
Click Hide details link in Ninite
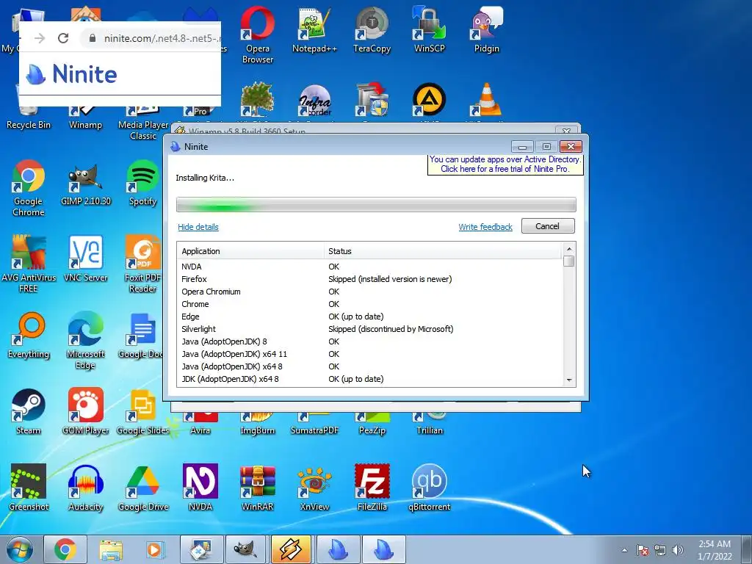click(198, 227)
